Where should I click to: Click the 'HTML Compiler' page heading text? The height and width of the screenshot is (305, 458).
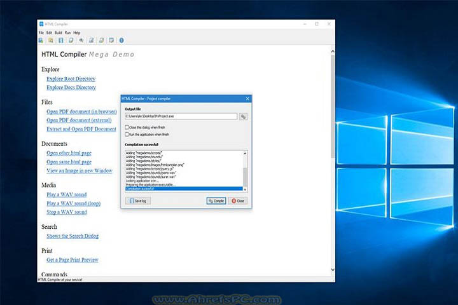pos(64,54)
